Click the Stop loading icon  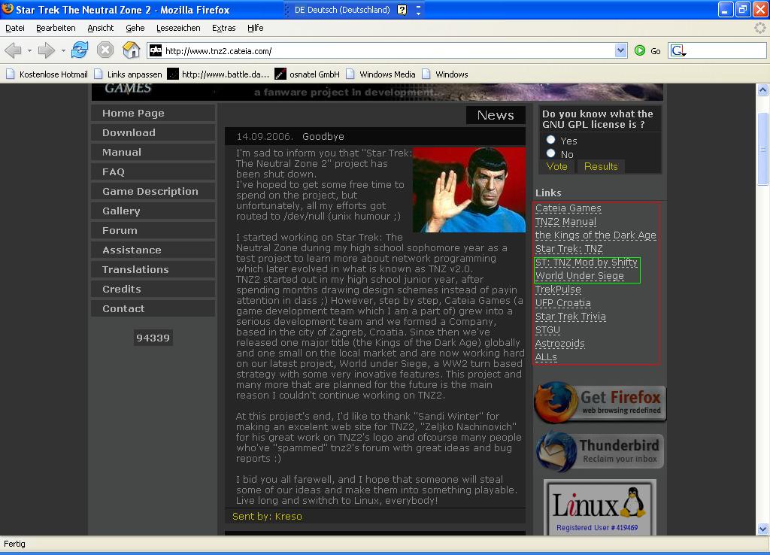(105, 50)
